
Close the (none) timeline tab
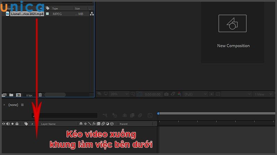4,105
